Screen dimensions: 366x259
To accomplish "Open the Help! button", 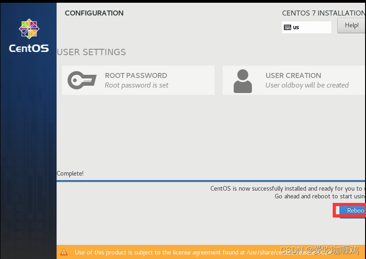I will [x=351, y=26].
